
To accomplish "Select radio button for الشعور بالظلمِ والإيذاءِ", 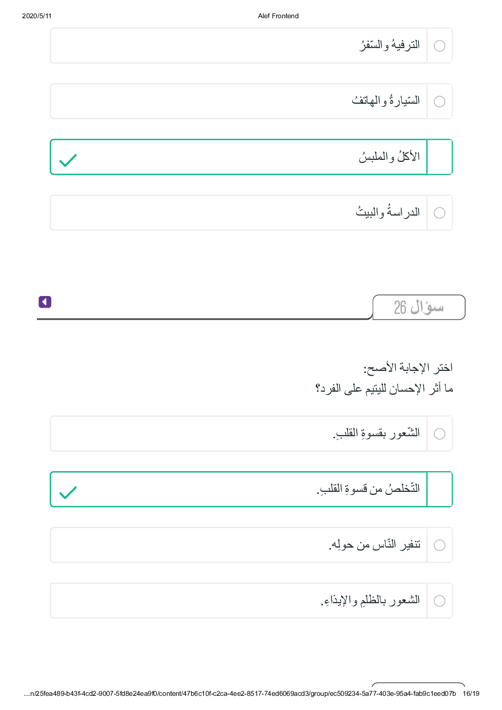I will point(439,601).
